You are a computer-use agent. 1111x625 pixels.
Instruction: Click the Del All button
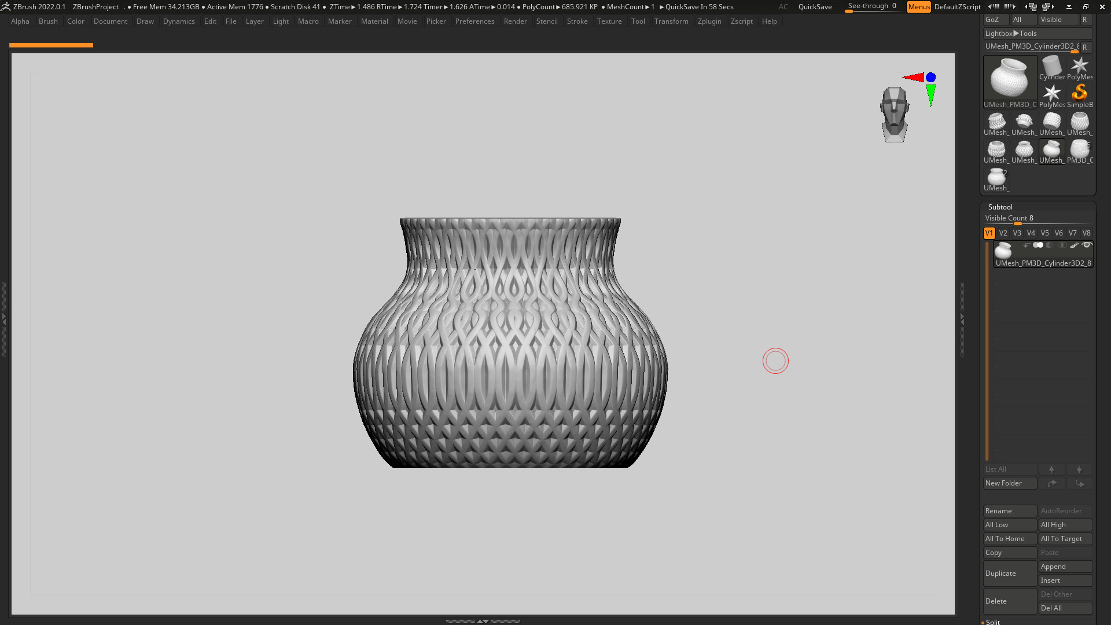pos(1065,608)
